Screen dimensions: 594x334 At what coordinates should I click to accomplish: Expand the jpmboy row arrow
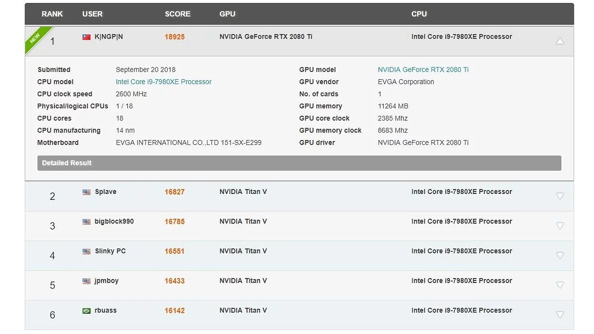[x=560, y=285]
